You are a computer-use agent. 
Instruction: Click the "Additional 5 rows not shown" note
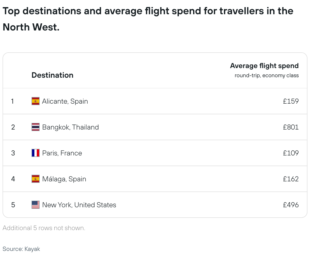point(44,228)
